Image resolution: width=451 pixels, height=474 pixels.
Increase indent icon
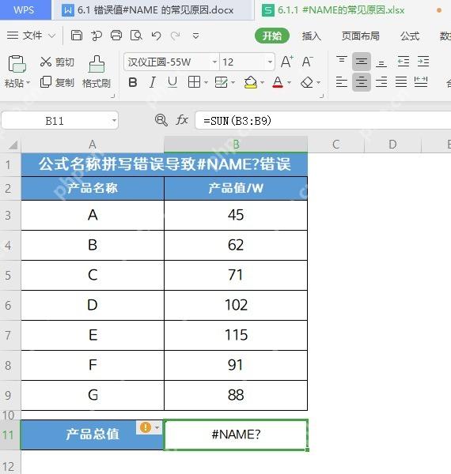point(423,62)
